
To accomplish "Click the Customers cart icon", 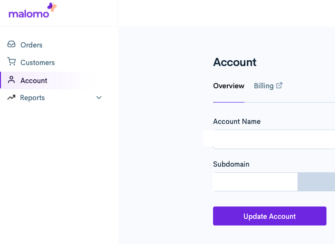I will 11,62.
